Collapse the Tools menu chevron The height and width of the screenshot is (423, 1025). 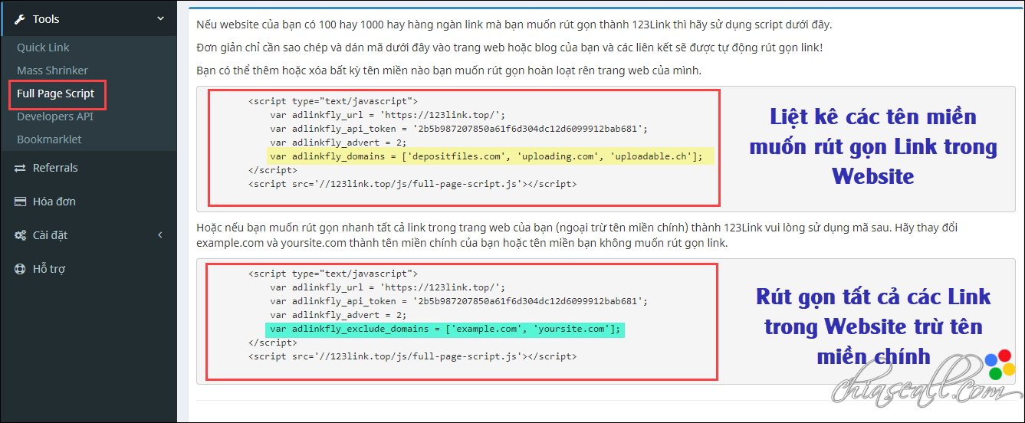[x=159, y=18]
